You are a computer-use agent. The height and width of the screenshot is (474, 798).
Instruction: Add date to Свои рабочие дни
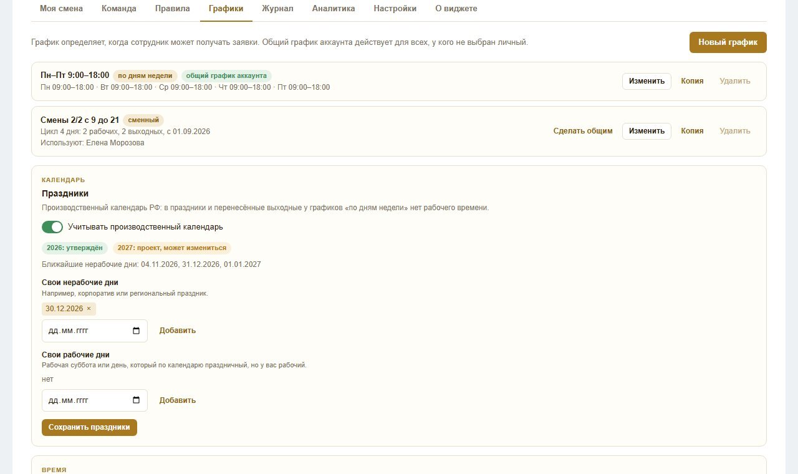[178, 400]
